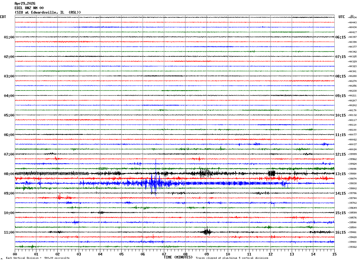Click the '08:00' CDT time label

pos(9,174)
